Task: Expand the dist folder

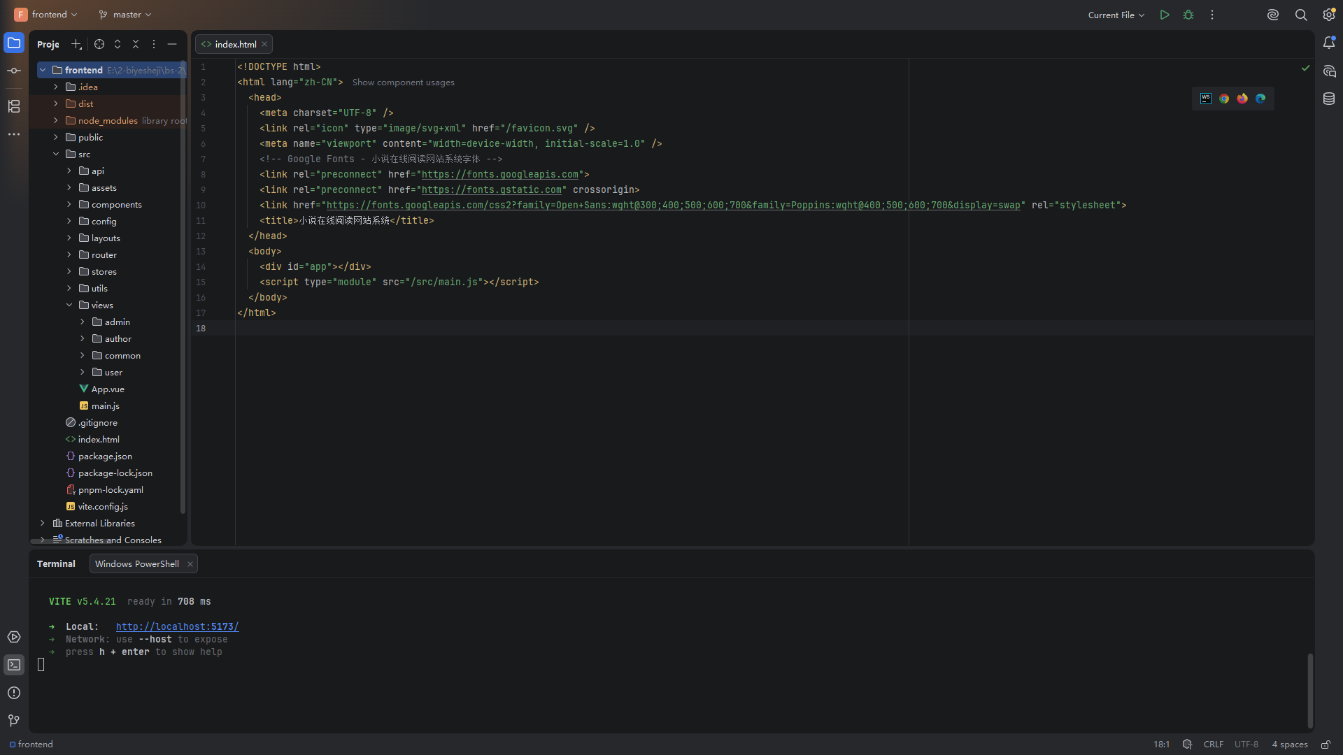Action: [56, 103]
